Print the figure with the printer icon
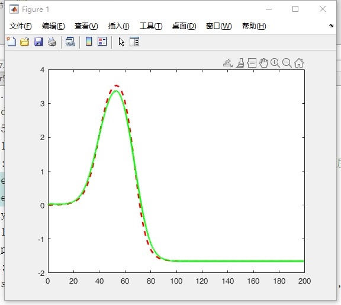The height and width of the screenshot is (305, 341). click(x=52, y=42)
